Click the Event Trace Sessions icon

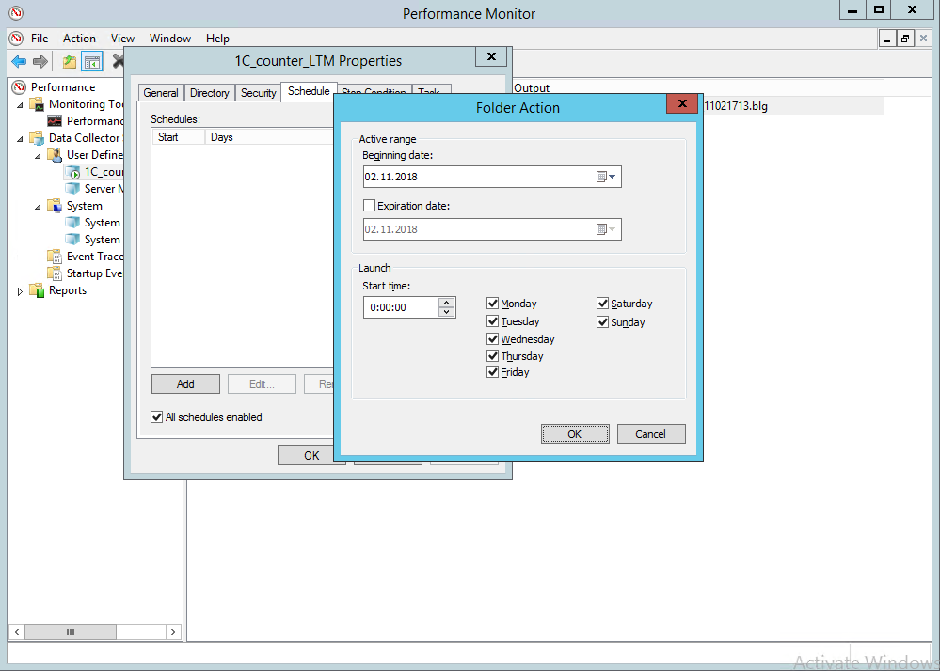point(56,257)
